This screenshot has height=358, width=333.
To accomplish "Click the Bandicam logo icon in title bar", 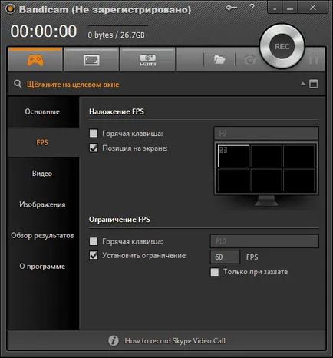I will click(10, 9).
